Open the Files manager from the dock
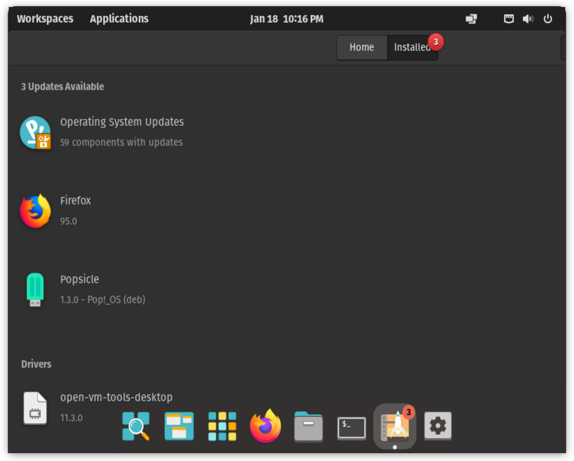 309,427
